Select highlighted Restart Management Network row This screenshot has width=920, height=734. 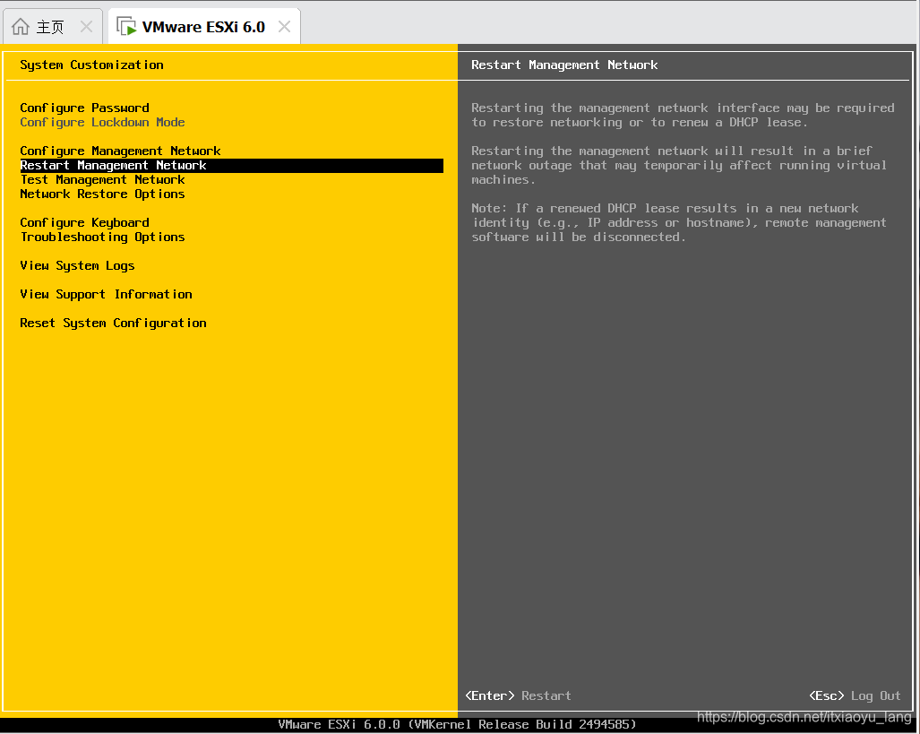tap(232, 166)
